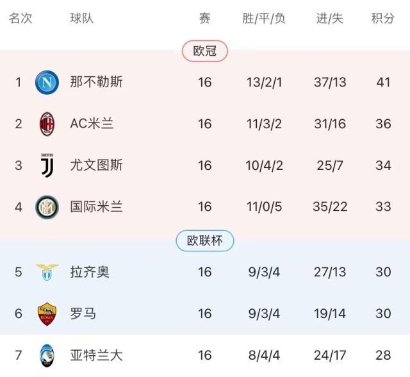Click team name 国际米兰

tap(96, 207)
